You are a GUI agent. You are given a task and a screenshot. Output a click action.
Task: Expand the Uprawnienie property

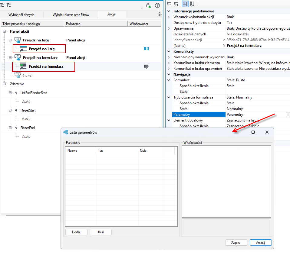[169, 28]
